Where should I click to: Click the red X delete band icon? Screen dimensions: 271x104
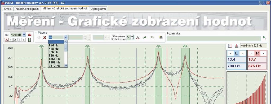pos(45,37)
